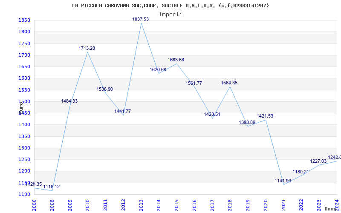341x213 pixels.
Task: Click the 1561.77 data label
Action: [x=194, y=83]
